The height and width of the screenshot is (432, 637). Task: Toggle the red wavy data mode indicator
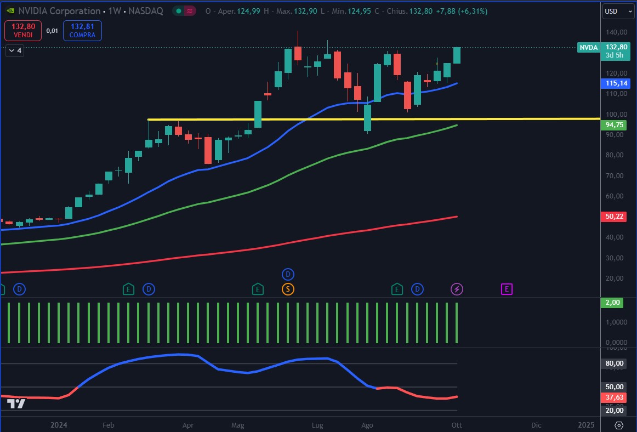pos(190,11)
